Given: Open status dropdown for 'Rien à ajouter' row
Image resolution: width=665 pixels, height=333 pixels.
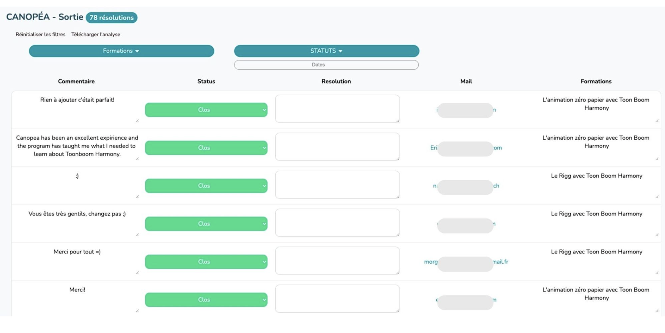Looking at the screenshot, I should point(206,110).
